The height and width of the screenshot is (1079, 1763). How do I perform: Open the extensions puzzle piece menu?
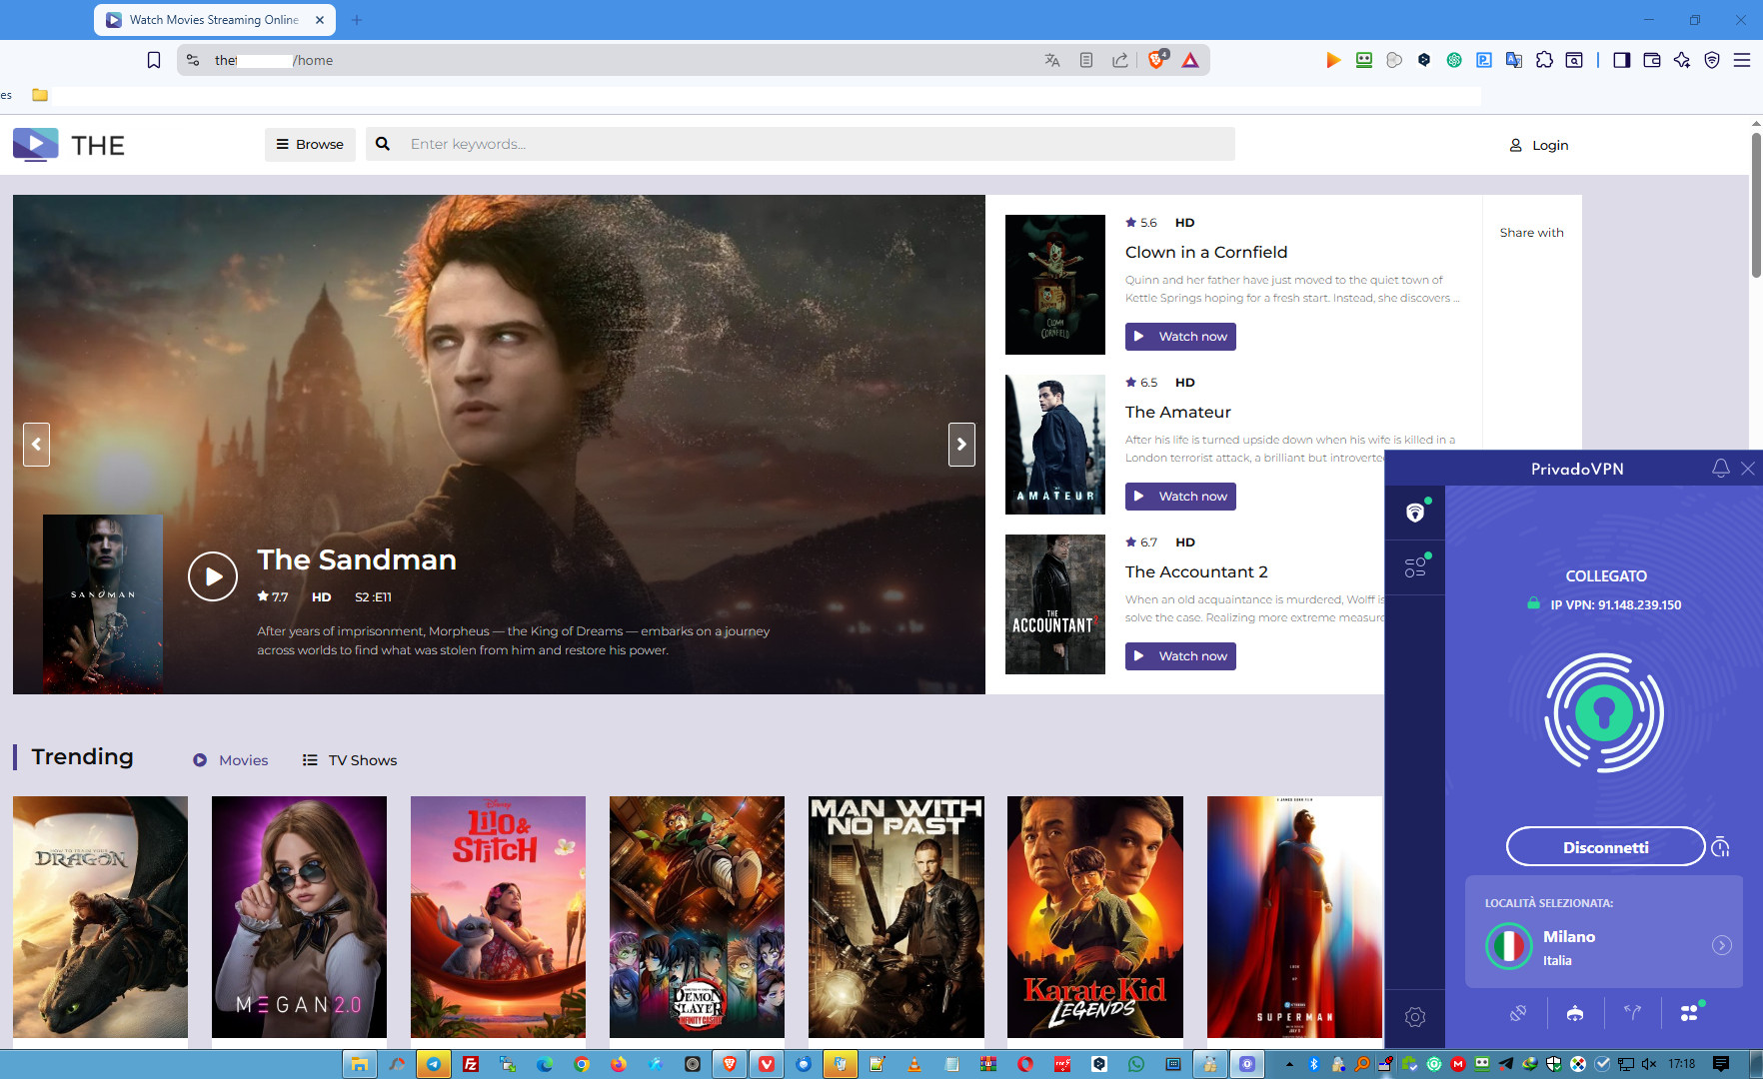click(x=1544, y=60)
